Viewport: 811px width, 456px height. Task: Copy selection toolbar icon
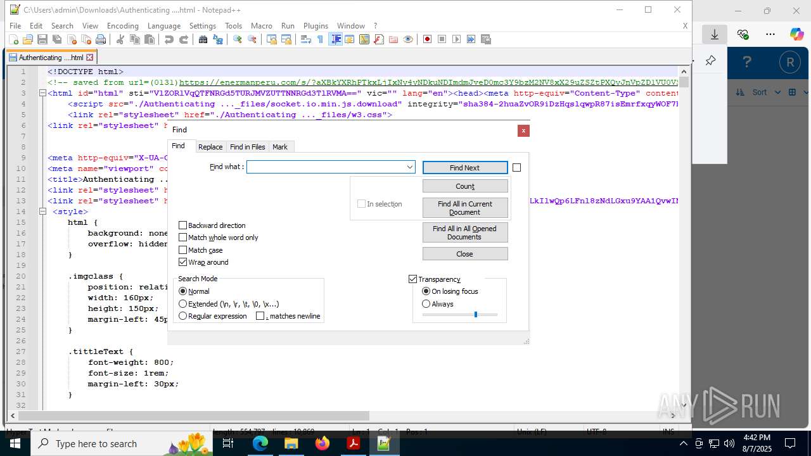pos(134,39)
